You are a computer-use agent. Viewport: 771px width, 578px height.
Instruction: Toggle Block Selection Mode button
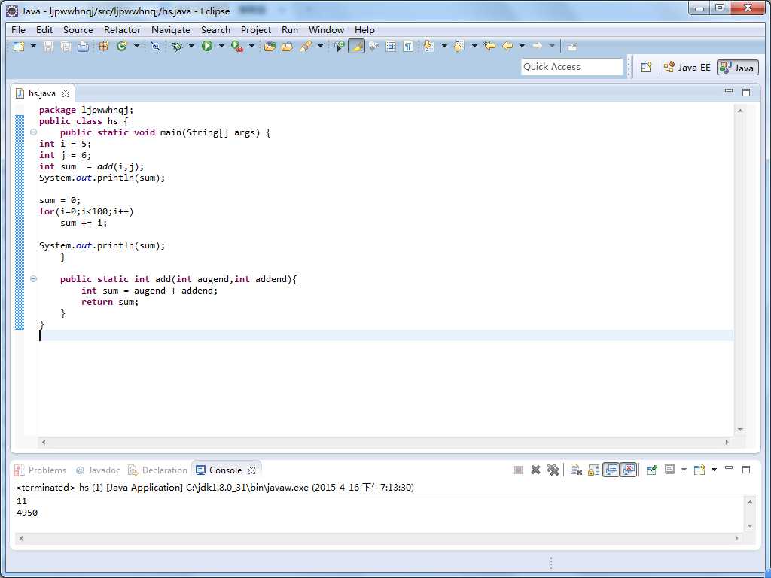tap(391, 47)
